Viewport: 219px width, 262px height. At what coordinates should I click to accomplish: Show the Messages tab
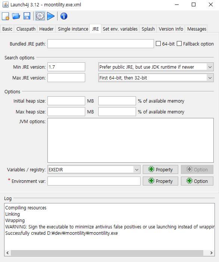(x=197, y=29)
